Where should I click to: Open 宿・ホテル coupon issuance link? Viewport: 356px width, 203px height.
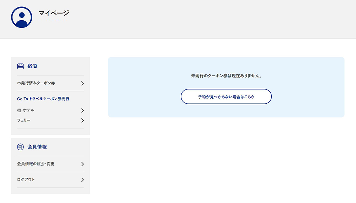(x=51, y=110)
